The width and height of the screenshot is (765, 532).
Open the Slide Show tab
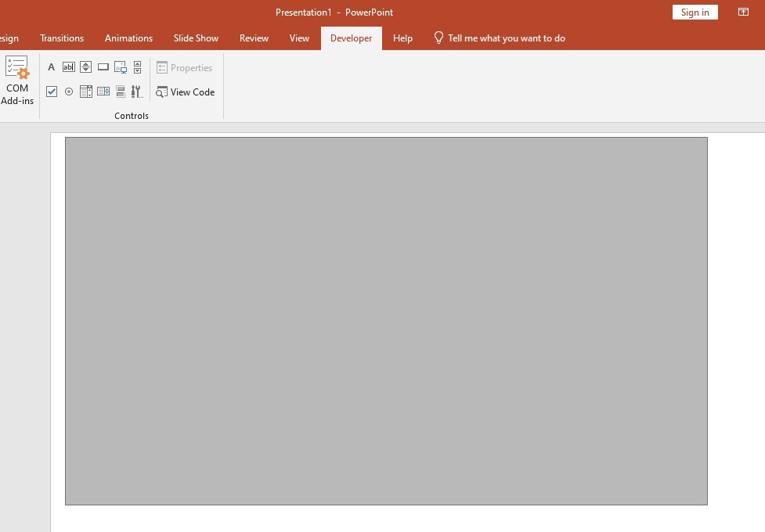point(196,38)
